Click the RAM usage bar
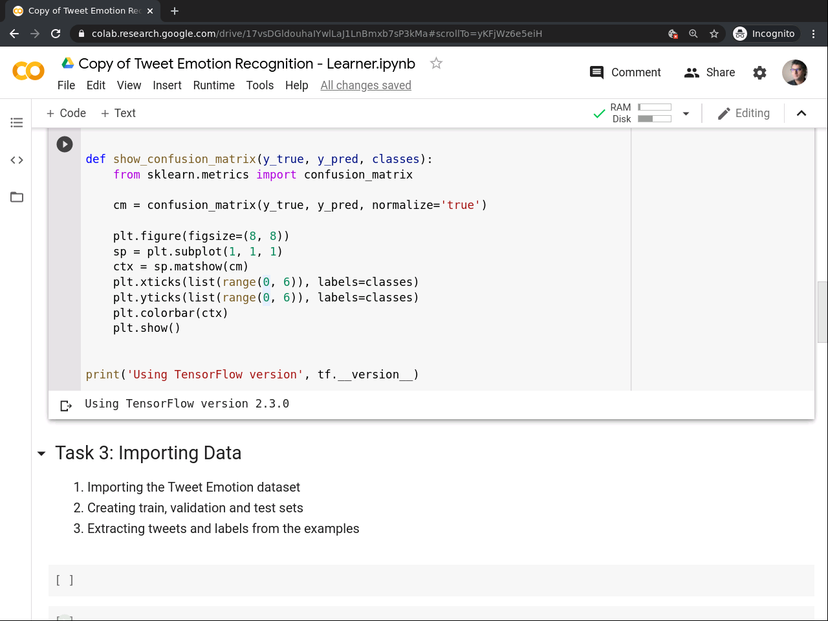 655,107
